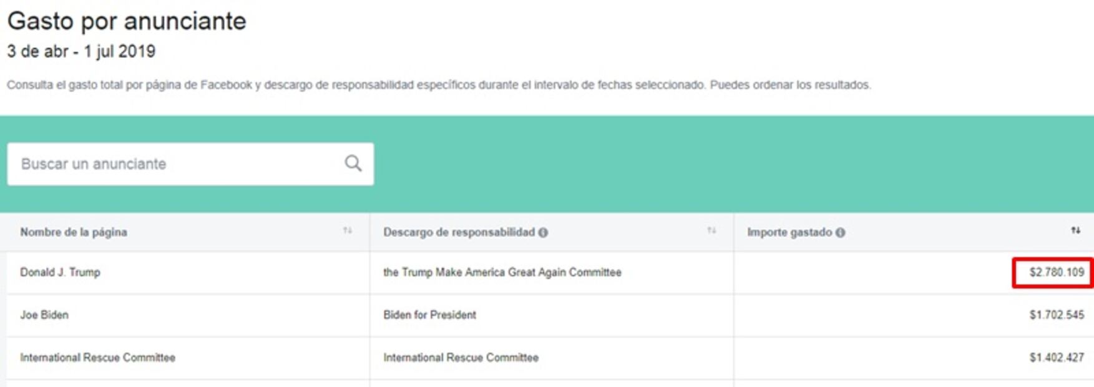
Task: Open info icon beside Descargo de responsabilidad
Action: (543, 233)
